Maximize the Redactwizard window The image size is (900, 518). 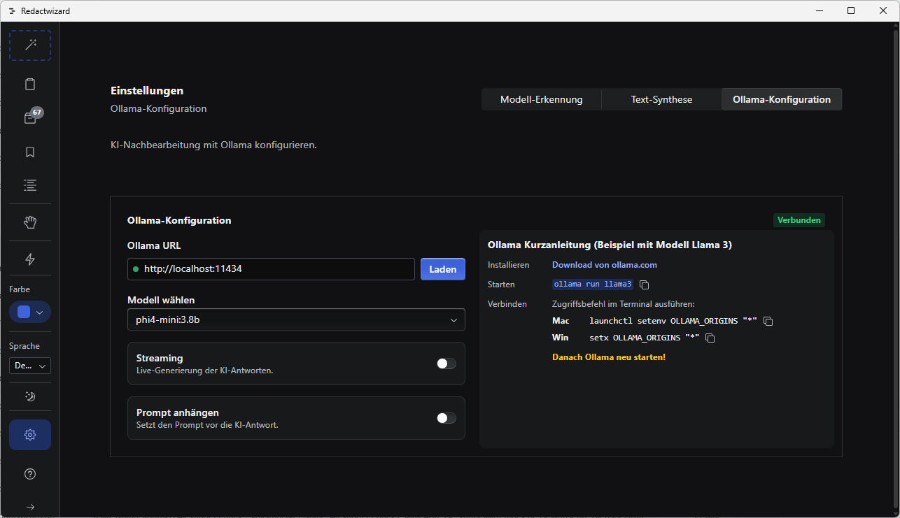851,10
